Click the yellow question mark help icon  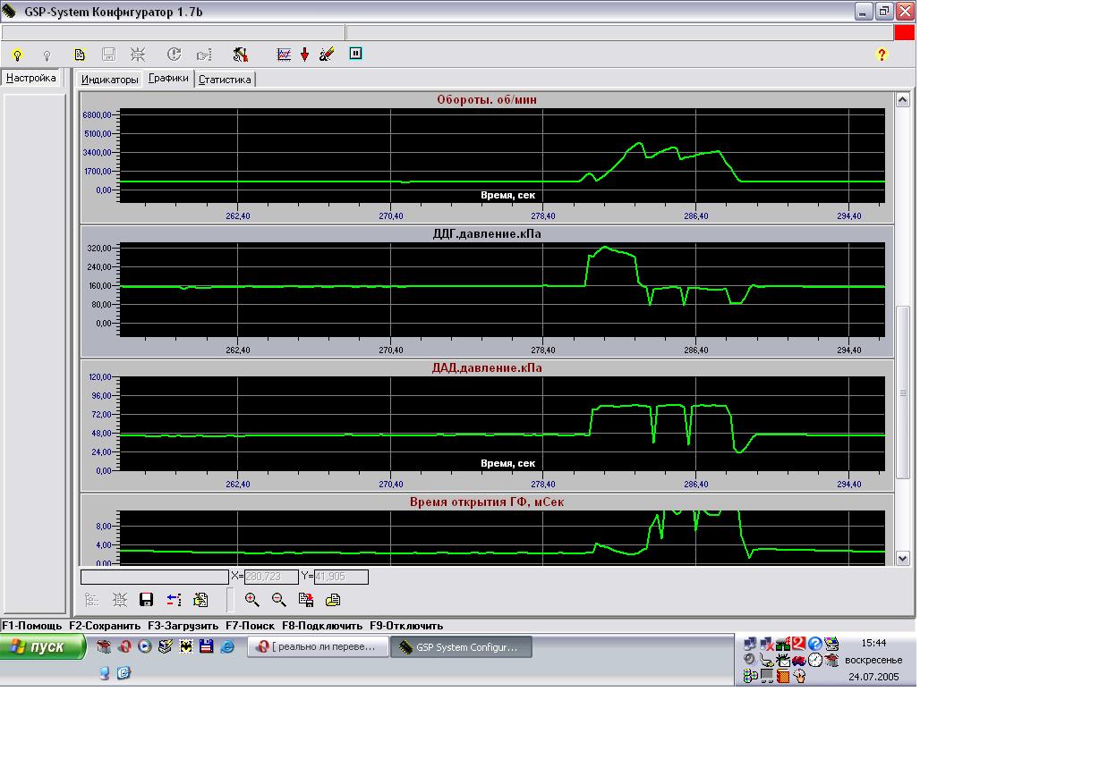coord(882,55)
